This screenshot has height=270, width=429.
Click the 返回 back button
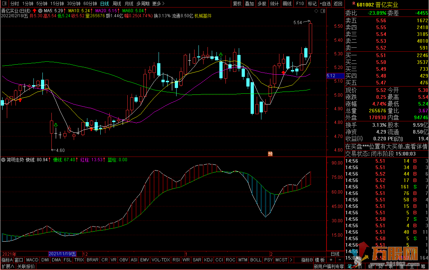point(338,4)
